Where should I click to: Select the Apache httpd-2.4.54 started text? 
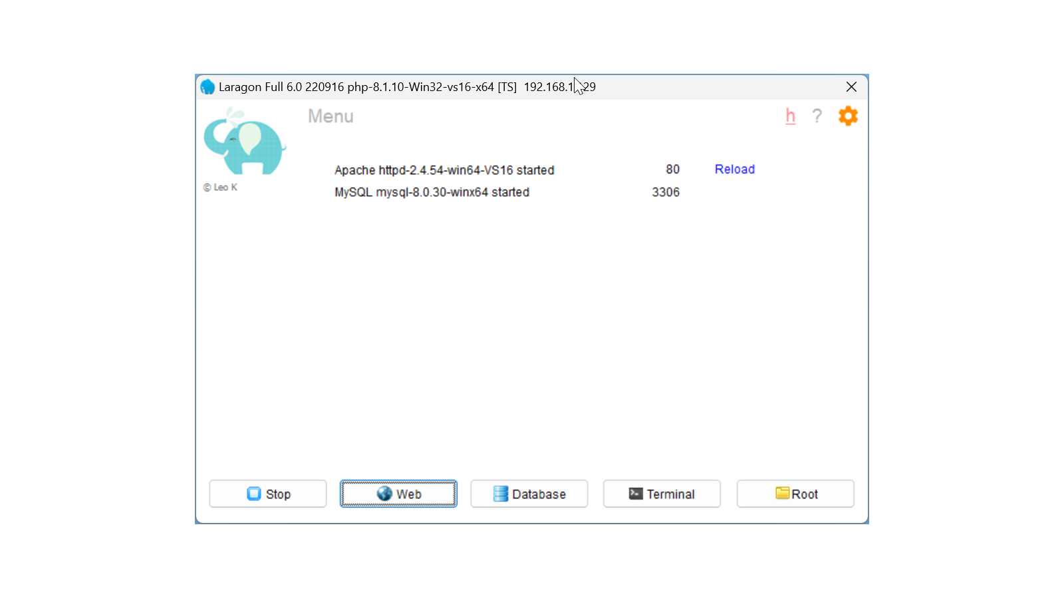[x=444, y=170]
